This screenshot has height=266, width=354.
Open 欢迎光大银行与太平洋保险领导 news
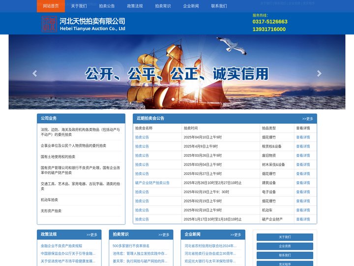210,261
